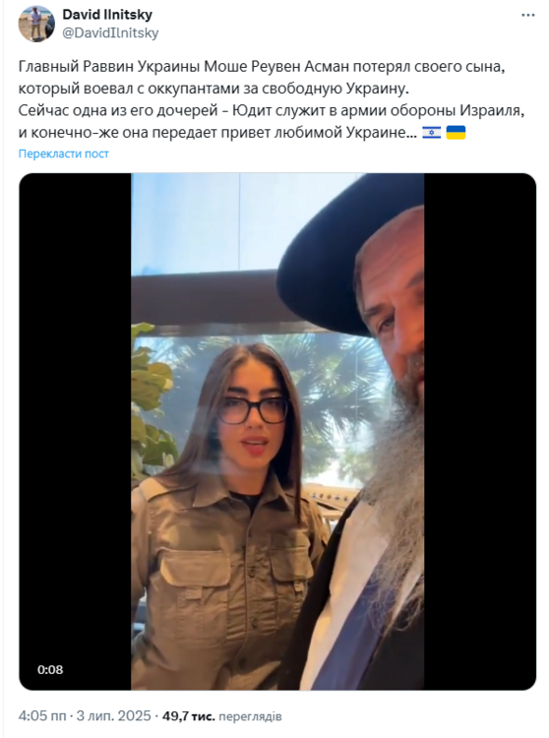Open the three-dot more options menu

[x=527, y=15]
